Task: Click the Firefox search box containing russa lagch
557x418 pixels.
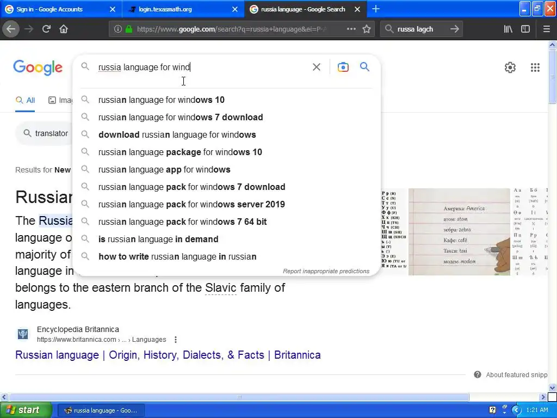Action: (x=421, y=29)
